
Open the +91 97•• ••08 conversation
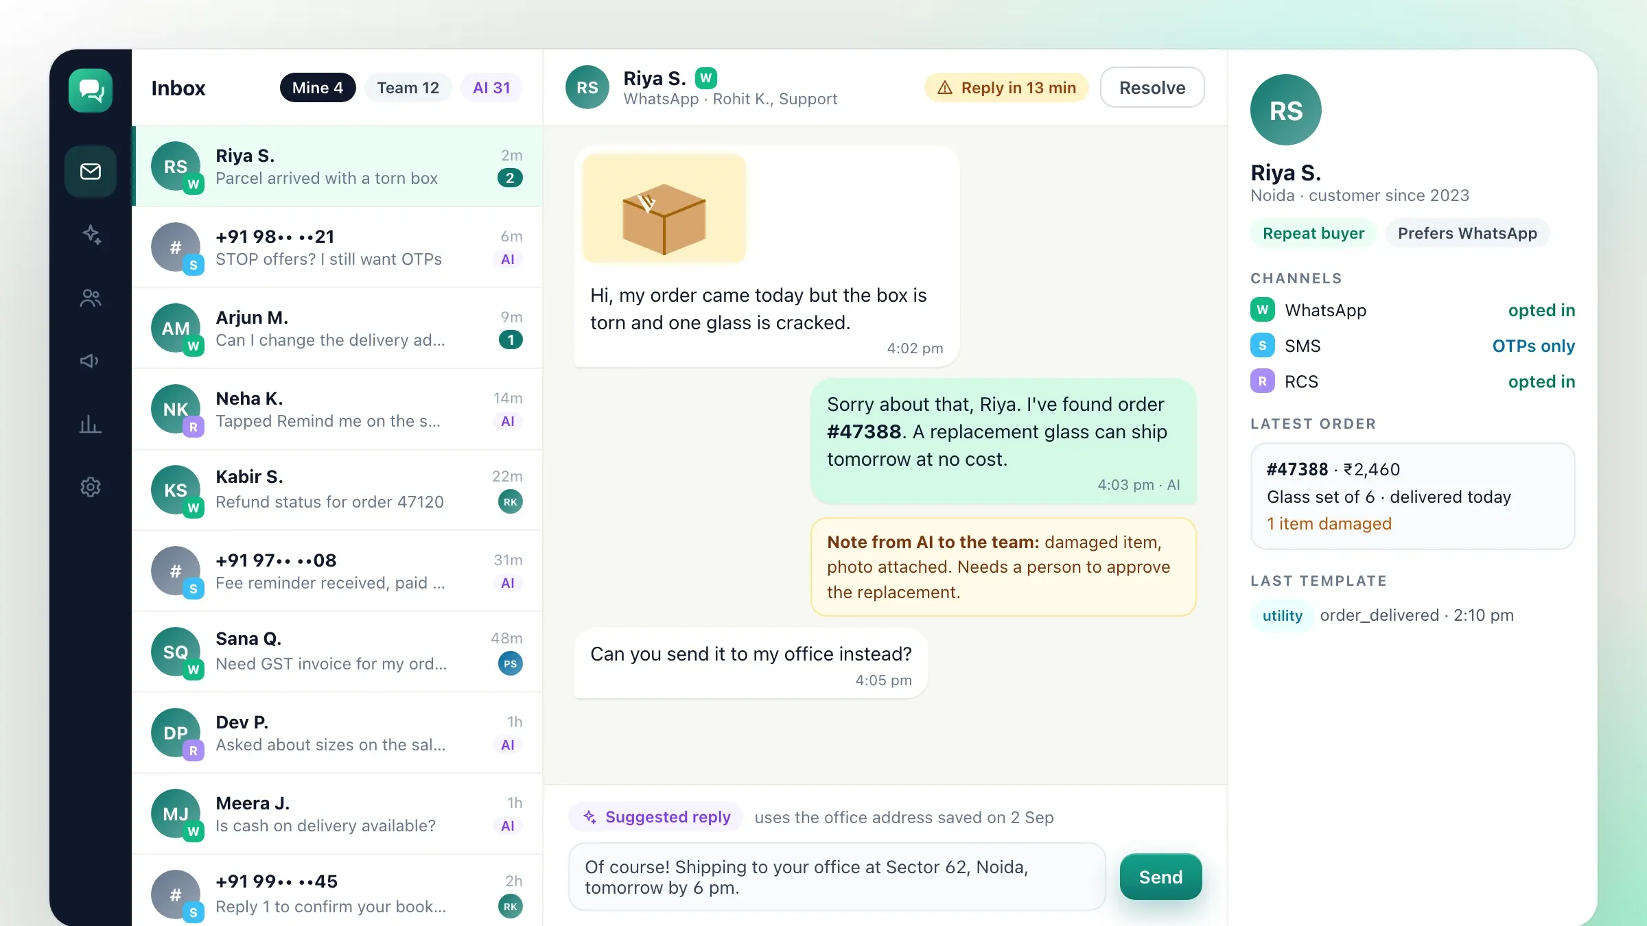click(x=337, y=571)
